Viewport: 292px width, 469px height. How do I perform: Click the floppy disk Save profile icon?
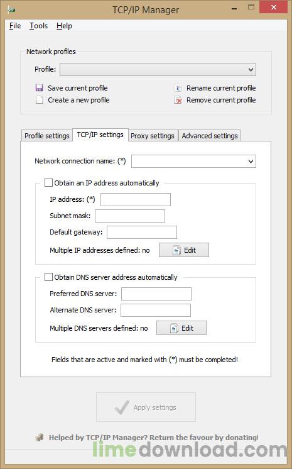point(39,88)
